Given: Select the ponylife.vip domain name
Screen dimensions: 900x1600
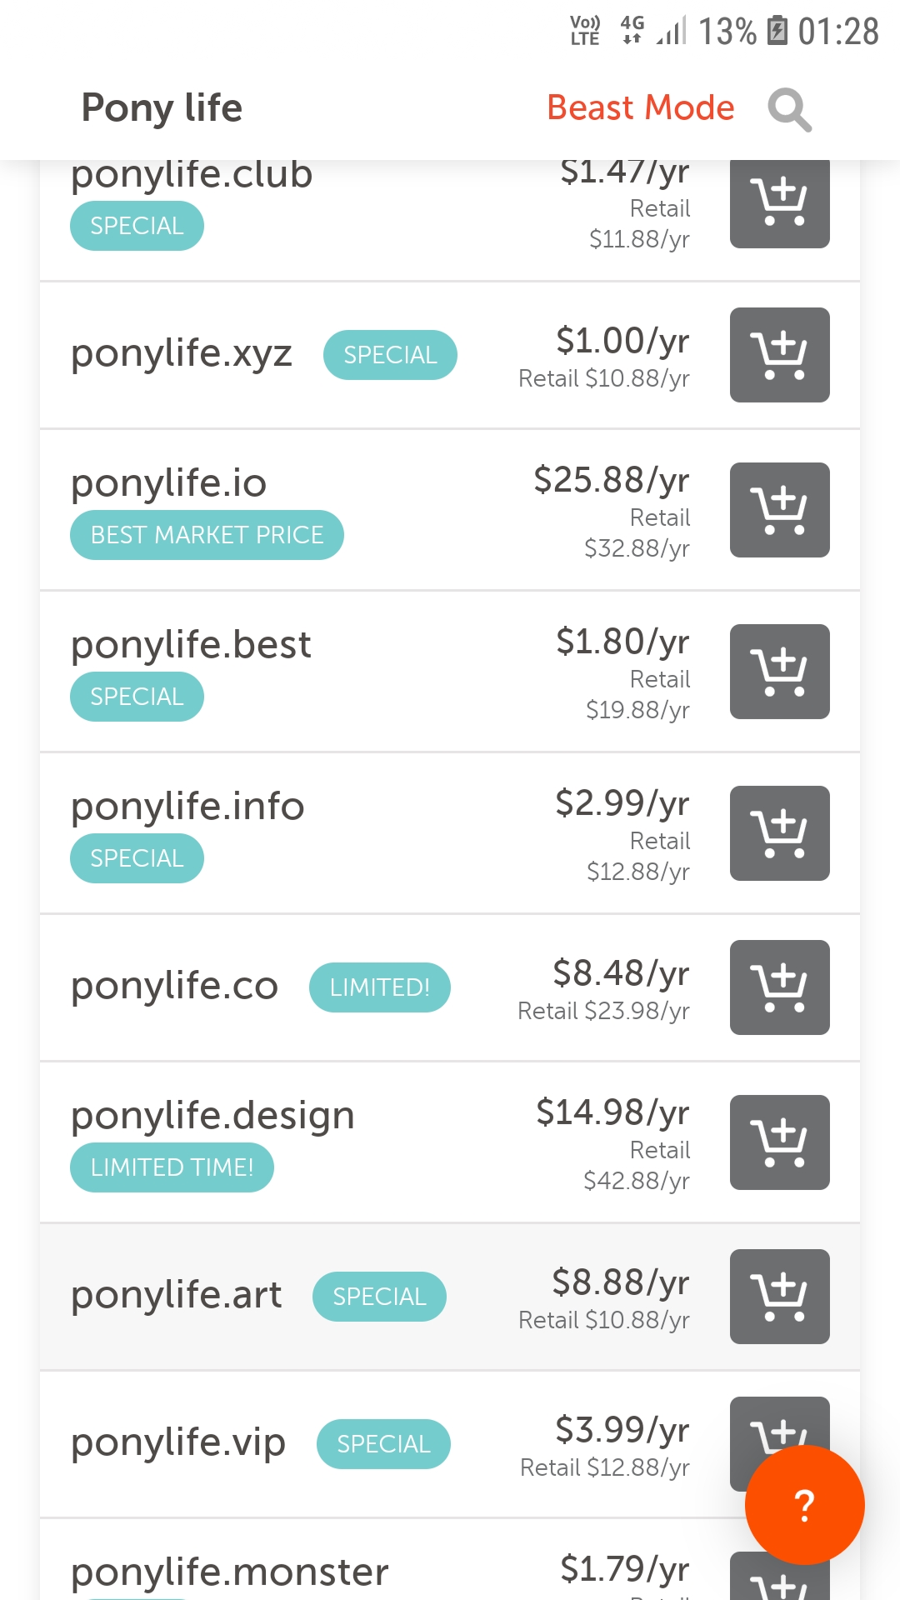Looking at the screenshot, I should [178, 1442].
